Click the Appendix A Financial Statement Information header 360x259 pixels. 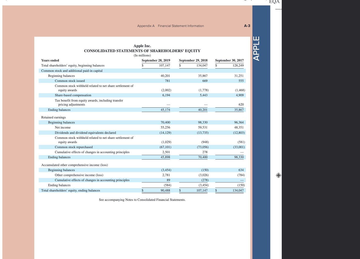[x=170, y=26]
